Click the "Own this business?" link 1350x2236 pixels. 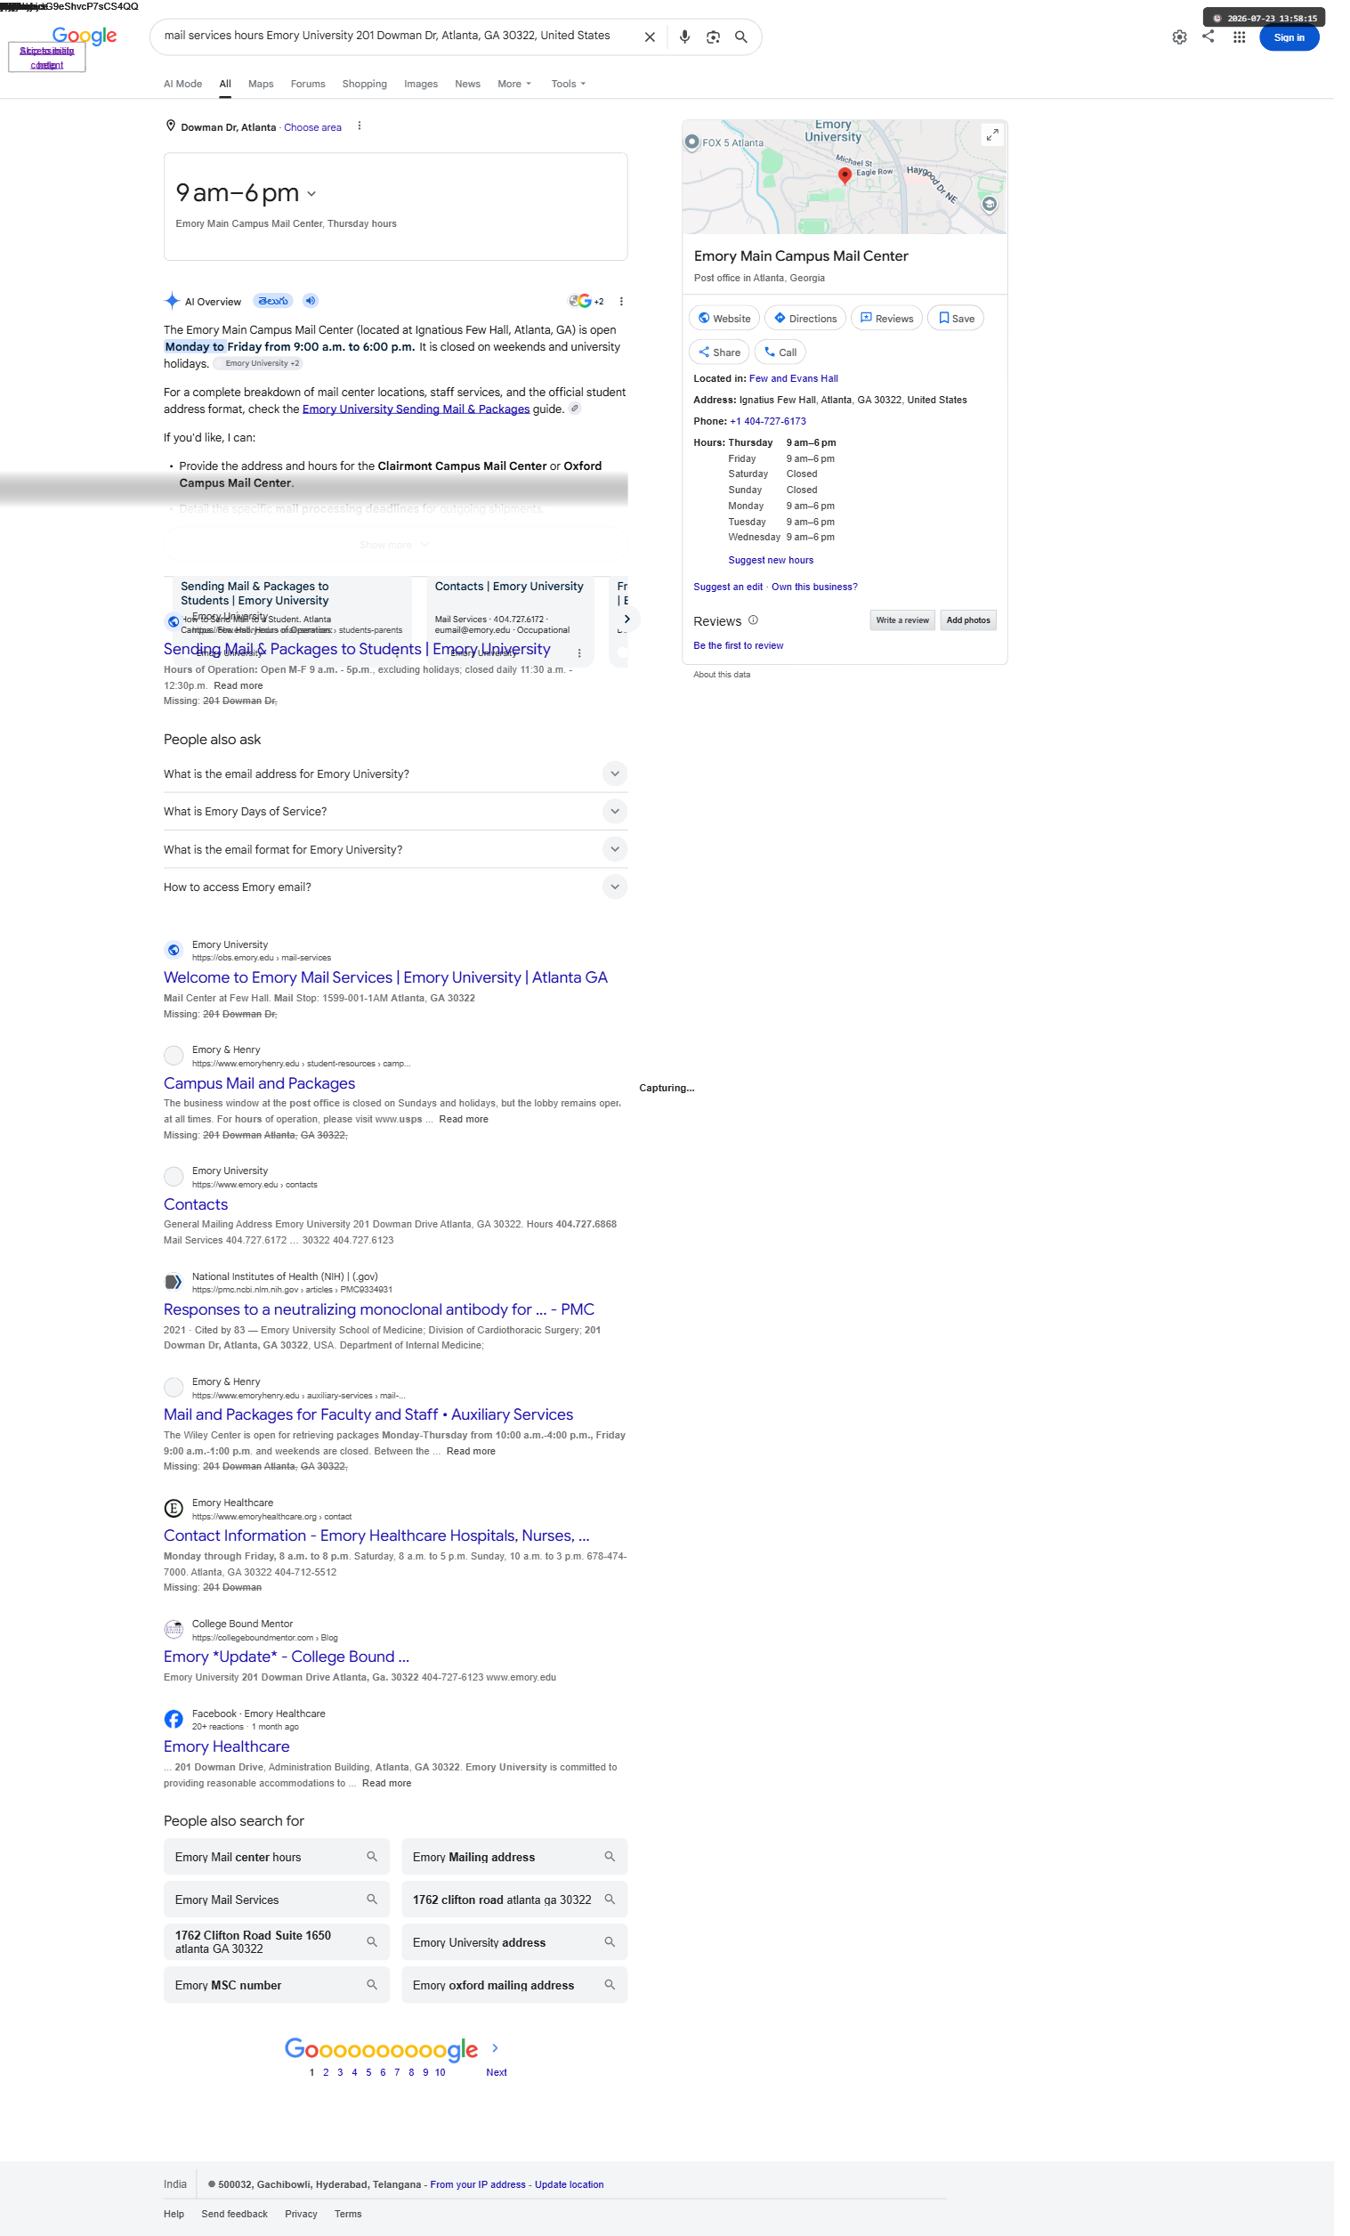tap(813, 587)
